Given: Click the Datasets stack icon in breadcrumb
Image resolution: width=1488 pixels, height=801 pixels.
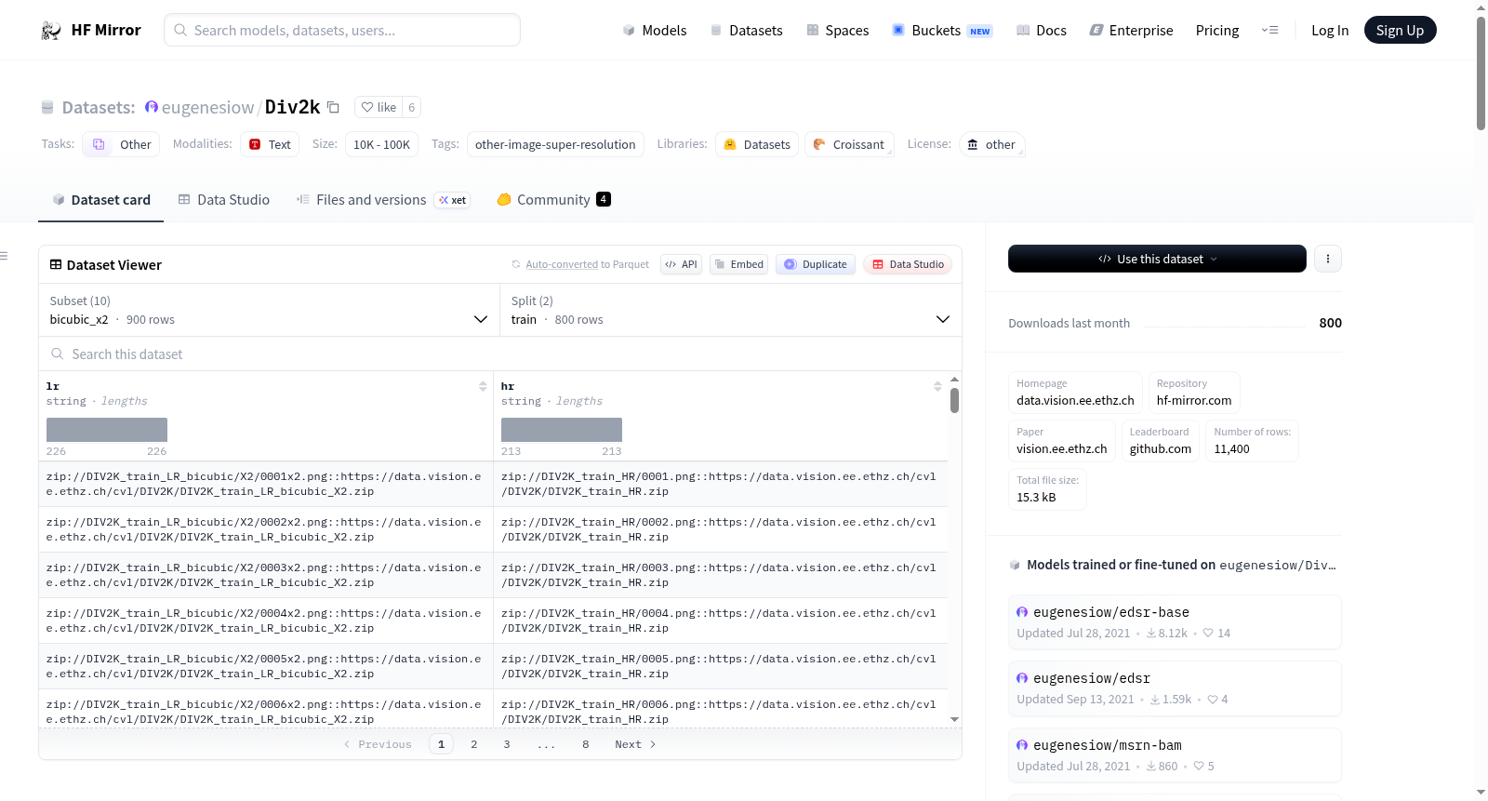Looking at the screenshot, I should 47,108.
